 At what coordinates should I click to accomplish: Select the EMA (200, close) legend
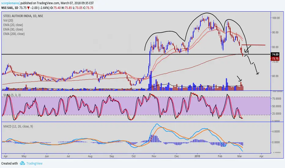tap(14, 34)
